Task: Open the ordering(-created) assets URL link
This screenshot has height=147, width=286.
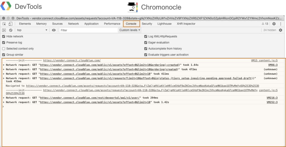Action: tap(110, 65)
